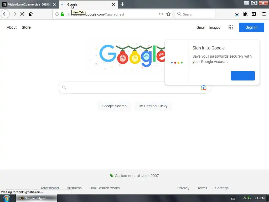Focus the browser toolbar Search field
This screenshot has height=202, width=269.
[195, 14]
